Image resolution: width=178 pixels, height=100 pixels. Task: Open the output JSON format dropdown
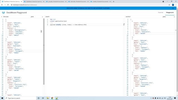click(x=169, y=17)
